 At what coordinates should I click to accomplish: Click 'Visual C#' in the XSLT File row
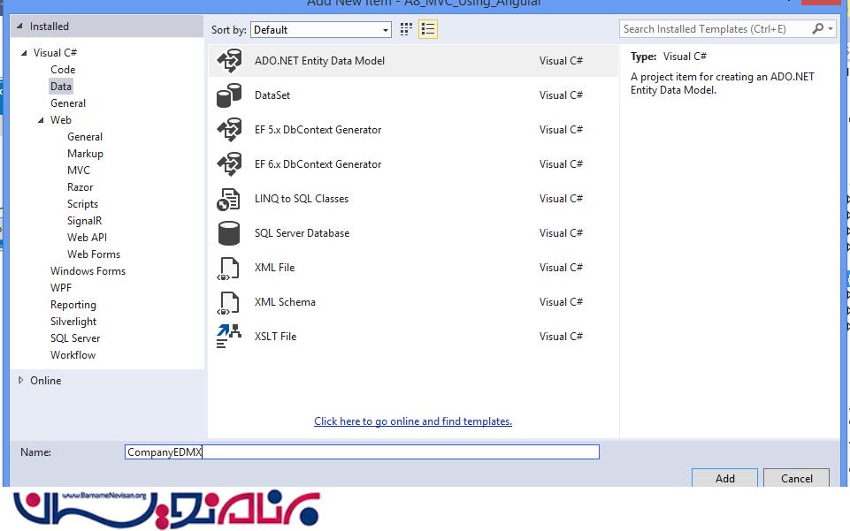click(561, 336)
